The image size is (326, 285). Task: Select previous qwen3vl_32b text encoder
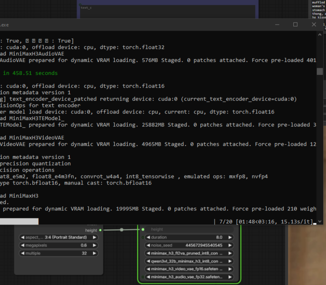pyautogui.click(x=148, y=261)
